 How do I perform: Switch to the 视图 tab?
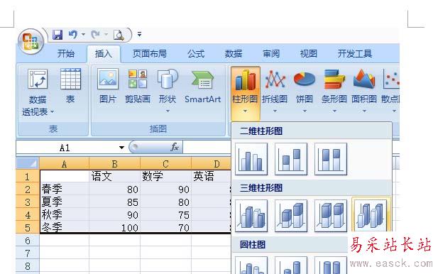(x=309, y=53)
